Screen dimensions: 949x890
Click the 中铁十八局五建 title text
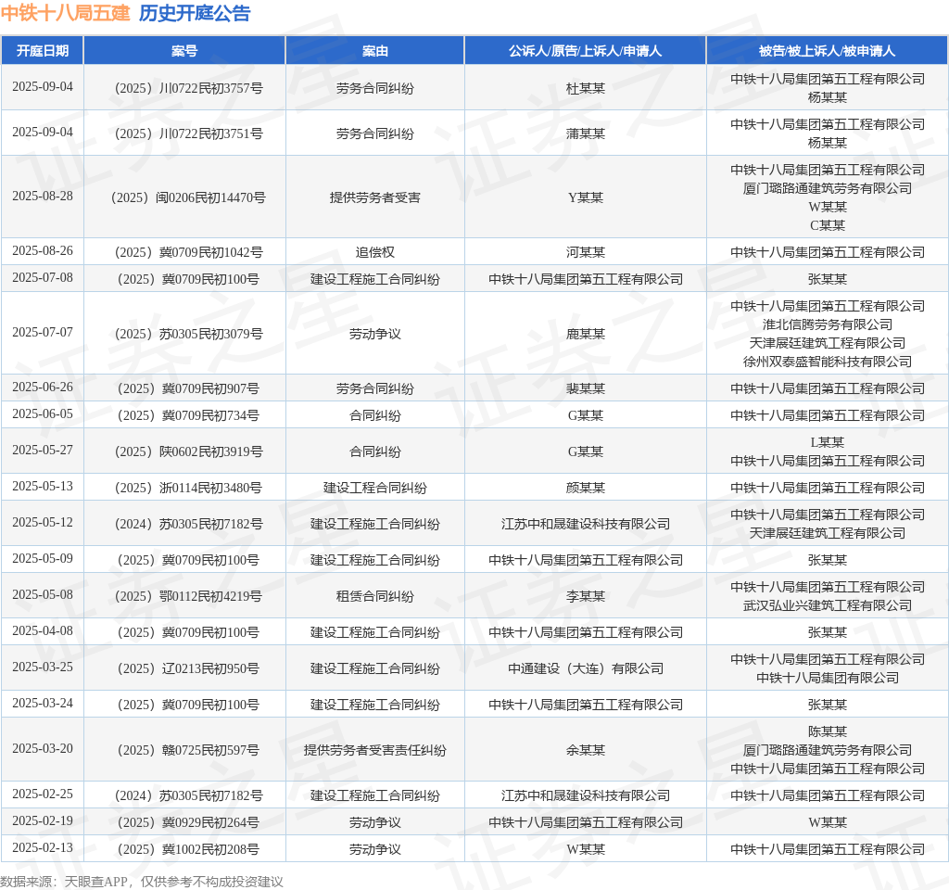pyautogui.click(x=66, y=13)
